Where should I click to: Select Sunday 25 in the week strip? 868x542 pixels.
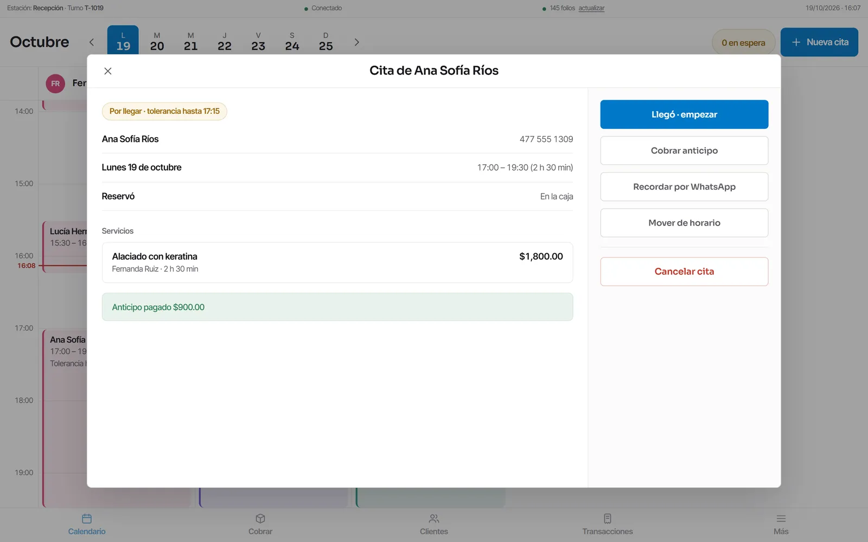[325, 41]
